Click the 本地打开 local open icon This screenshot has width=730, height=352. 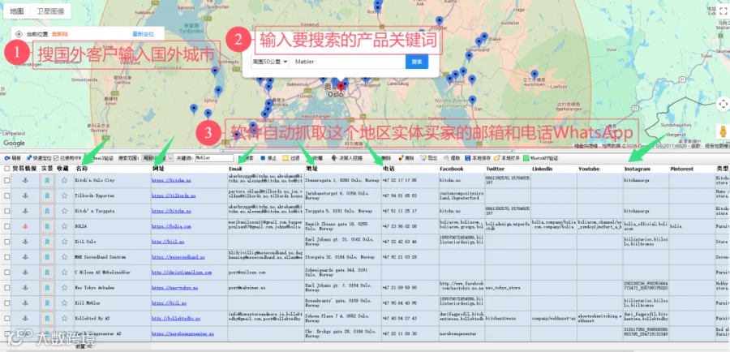496,158
